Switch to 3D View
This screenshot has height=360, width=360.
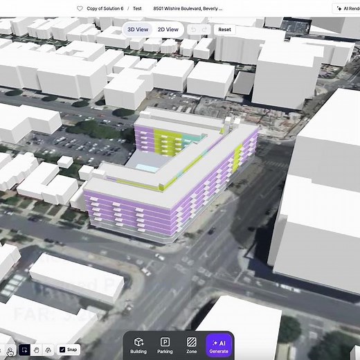click(138, 30)
